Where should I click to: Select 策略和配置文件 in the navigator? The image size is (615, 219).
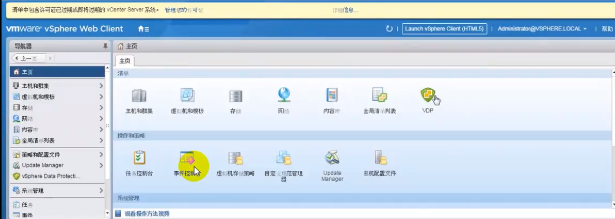click(57, 154)
